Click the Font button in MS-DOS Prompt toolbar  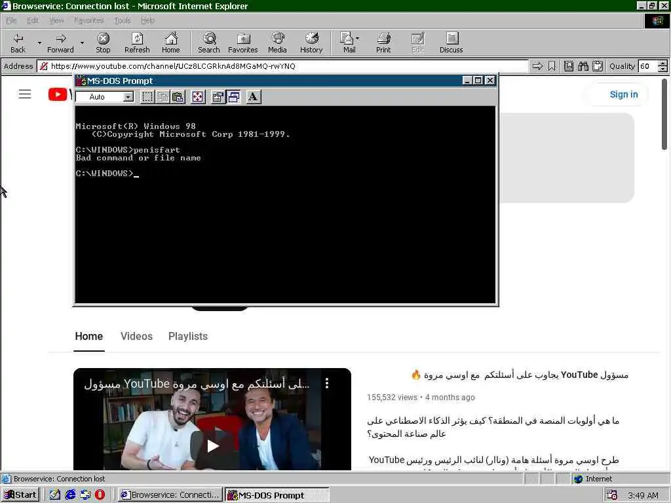(x=254, y=97)
